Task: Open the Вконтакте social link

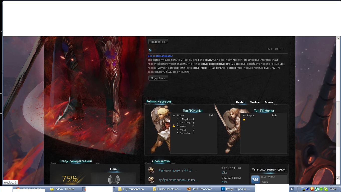Action: [268, 177]
